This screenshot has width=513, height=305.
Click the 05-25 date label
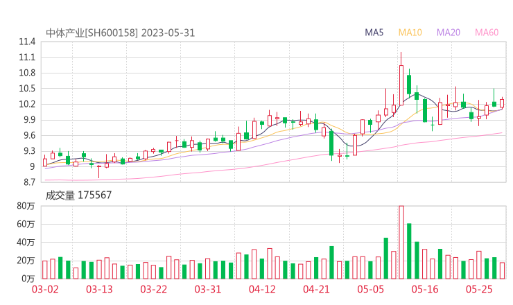[479, 289]
